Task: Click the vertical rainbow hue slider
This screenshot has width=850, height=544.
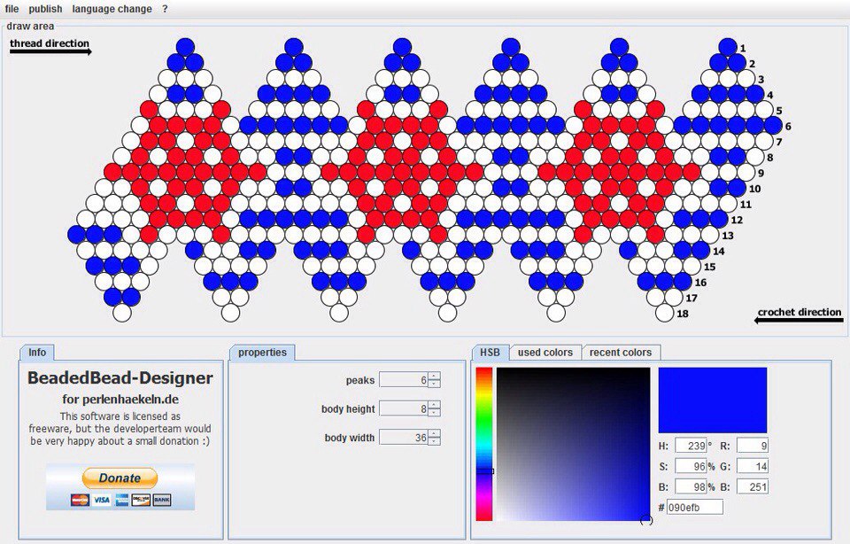Action: 484,444
